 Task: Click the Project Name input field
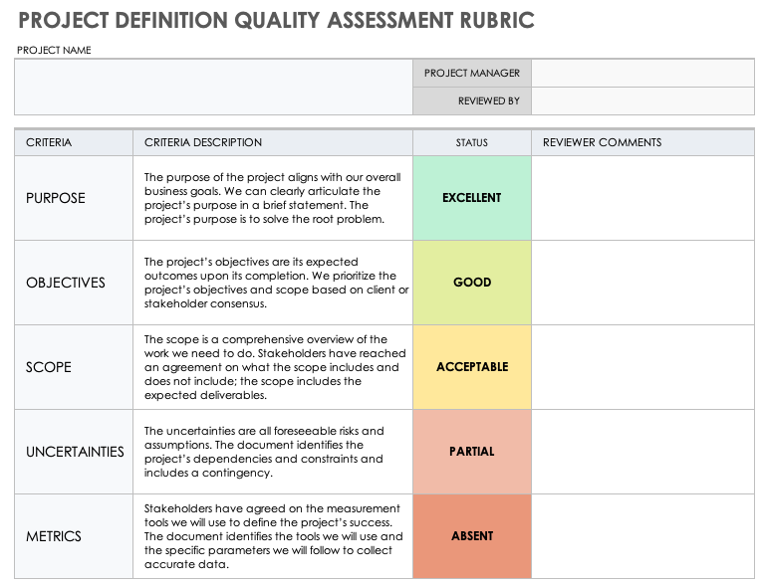coord(213,87)
